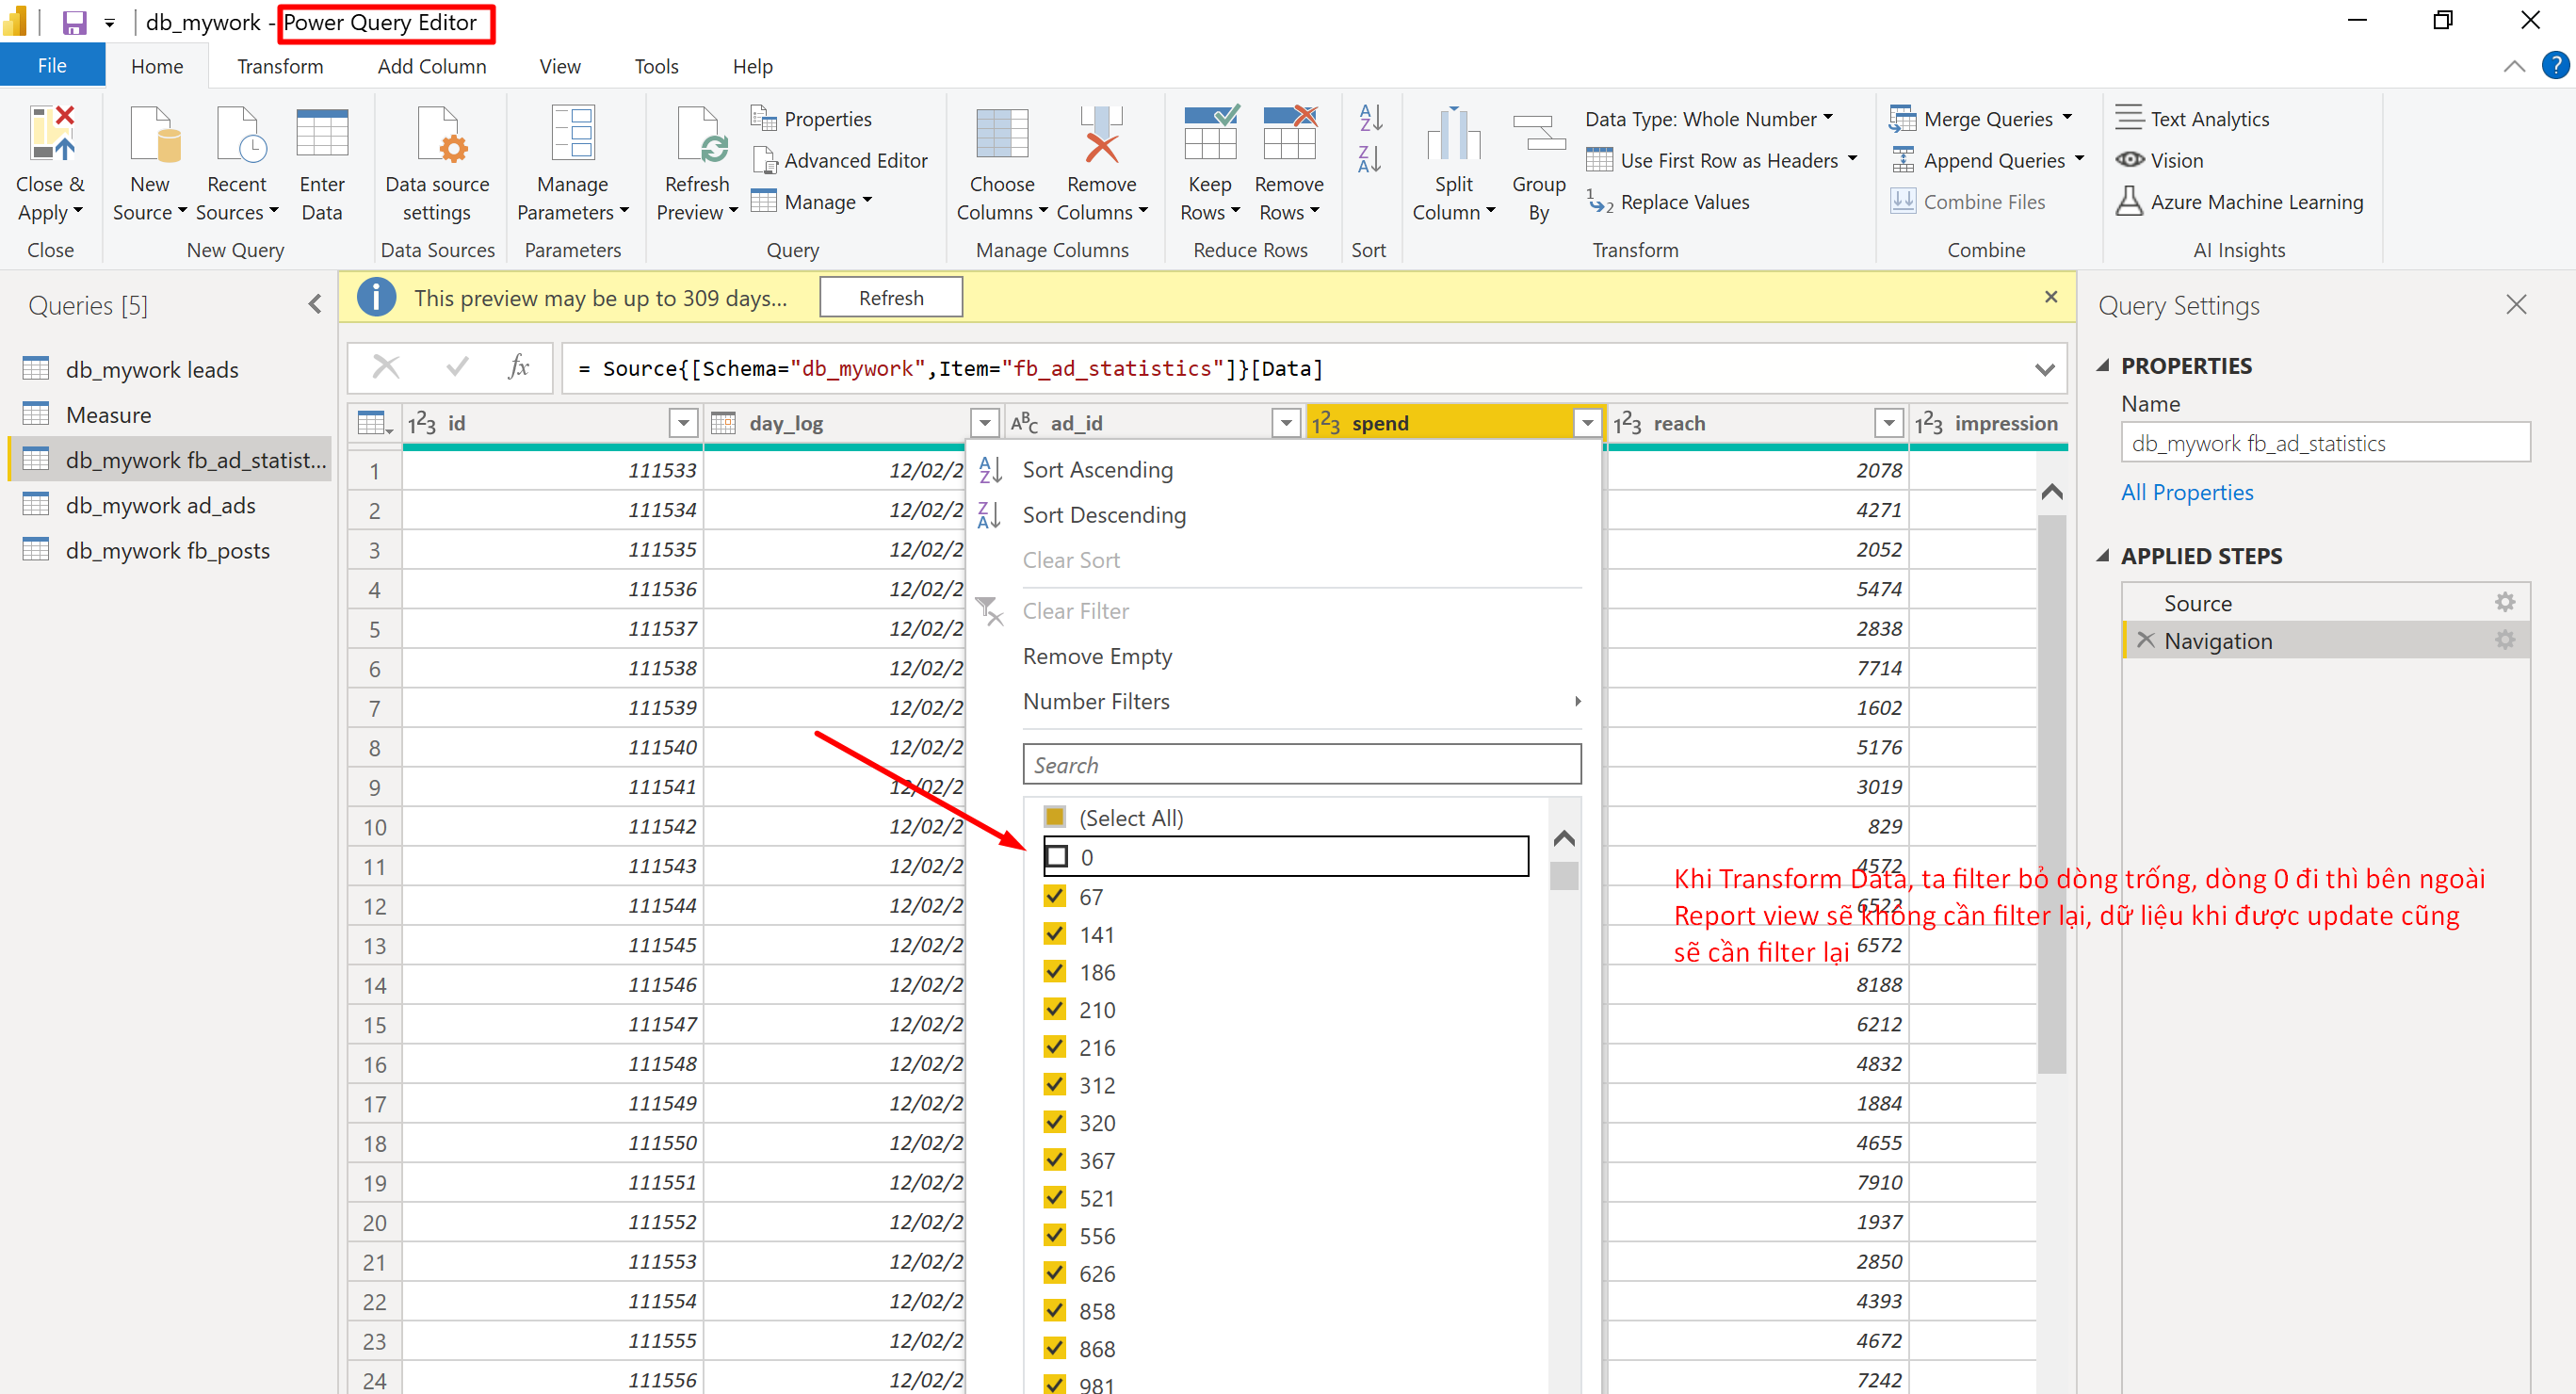The image size is (2576, 1394).
Task: Toggle the (Select All) checkbox
Action: [x=1055, y=816]
